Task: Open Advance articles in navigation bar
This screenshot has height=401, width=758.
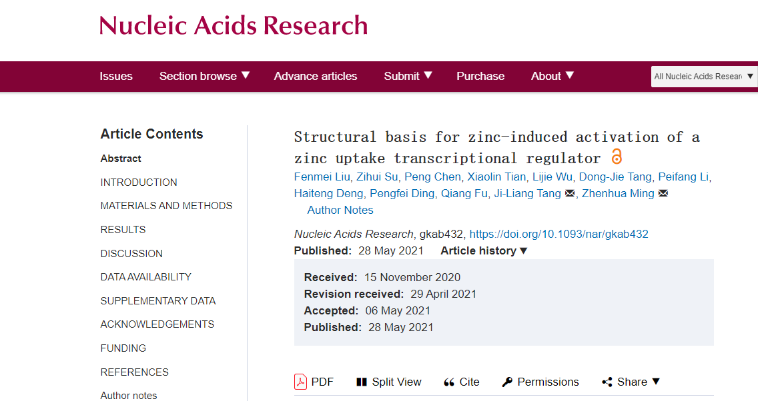Action: point(316,76)
